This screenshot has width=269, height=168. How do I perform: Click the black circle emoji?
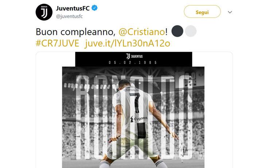[x=178, y=31]
